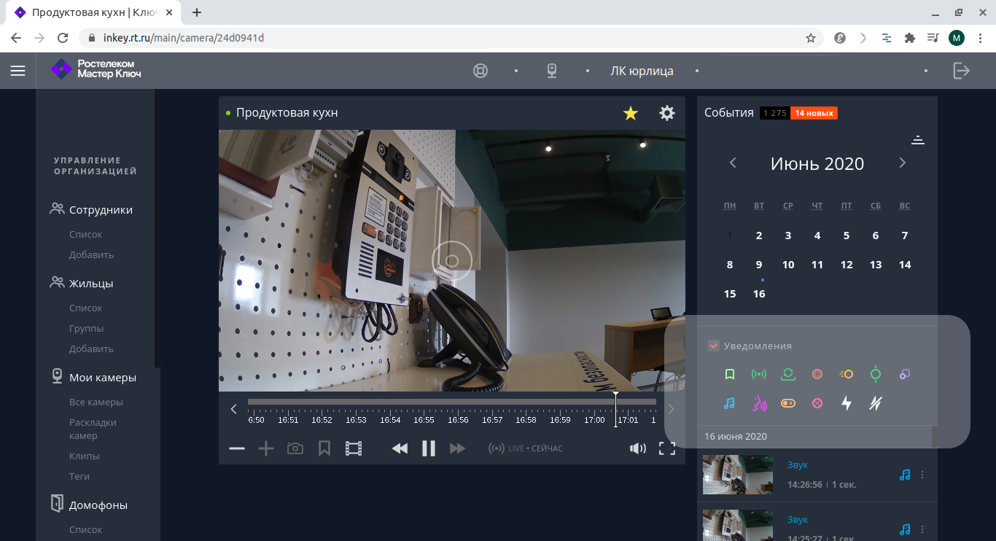Open the camera settings gear
996x541 pixels.
666,113
